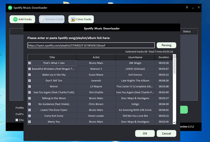Toggle the Shu... checkbox in main window
The image size is (210, 142).
[17, 120]
